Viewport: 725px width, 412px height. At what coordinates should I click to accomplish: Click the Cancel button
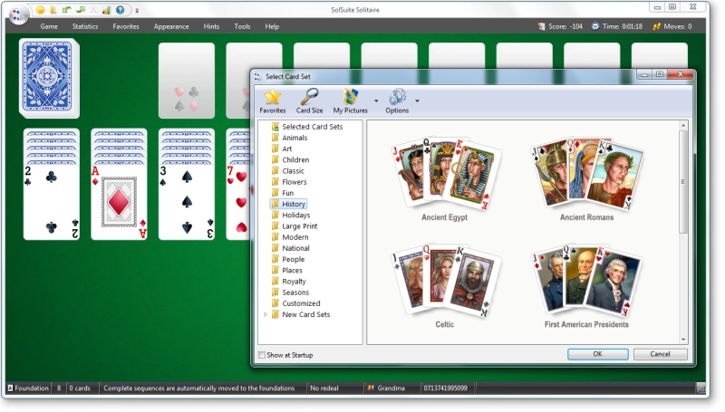(x=660, y=354)
